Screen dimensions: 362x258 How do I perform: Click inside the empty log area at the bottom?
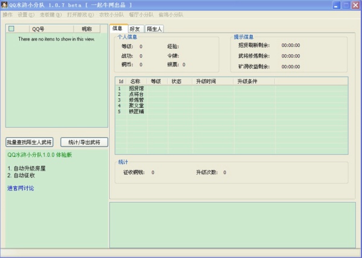point(232,225)
